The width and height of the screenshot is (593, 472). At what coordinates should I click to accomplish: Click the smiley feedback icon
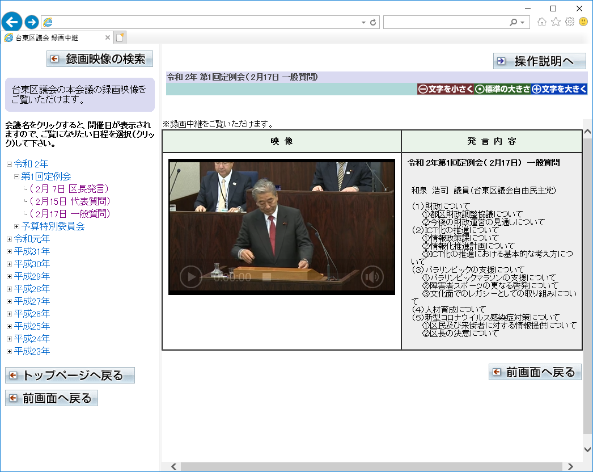click(x=583, y=22)
